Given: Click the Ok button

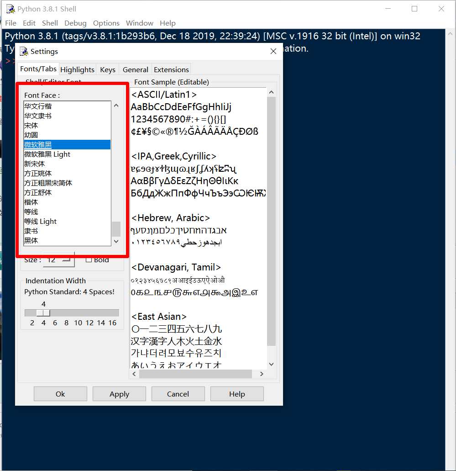Looking at the screenshot, I should pos(60,394).
